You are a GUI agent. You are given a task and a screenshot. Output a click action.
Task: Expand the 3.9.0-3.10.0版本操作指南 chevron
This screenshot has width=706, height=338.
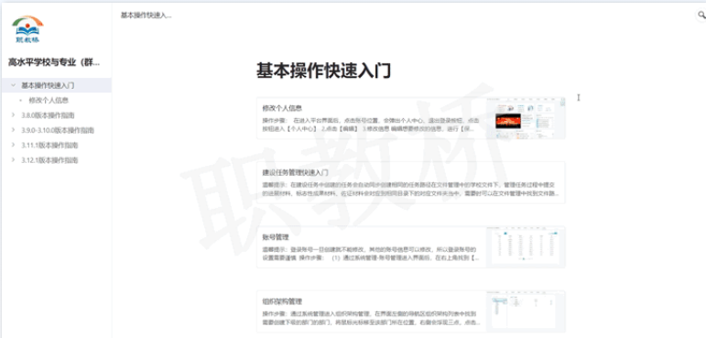[14, 130]
